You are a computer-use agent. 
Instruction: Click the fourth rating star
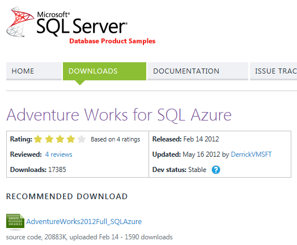71,139
